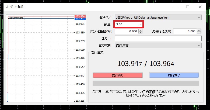Click the red 成行売り sell button
210x110 pixels.
[x=117, y=75]
